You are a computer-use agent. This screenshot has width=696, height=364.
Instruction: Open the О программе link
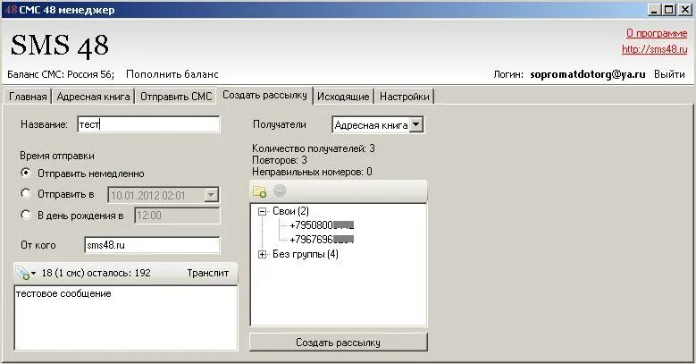point(657,33)
